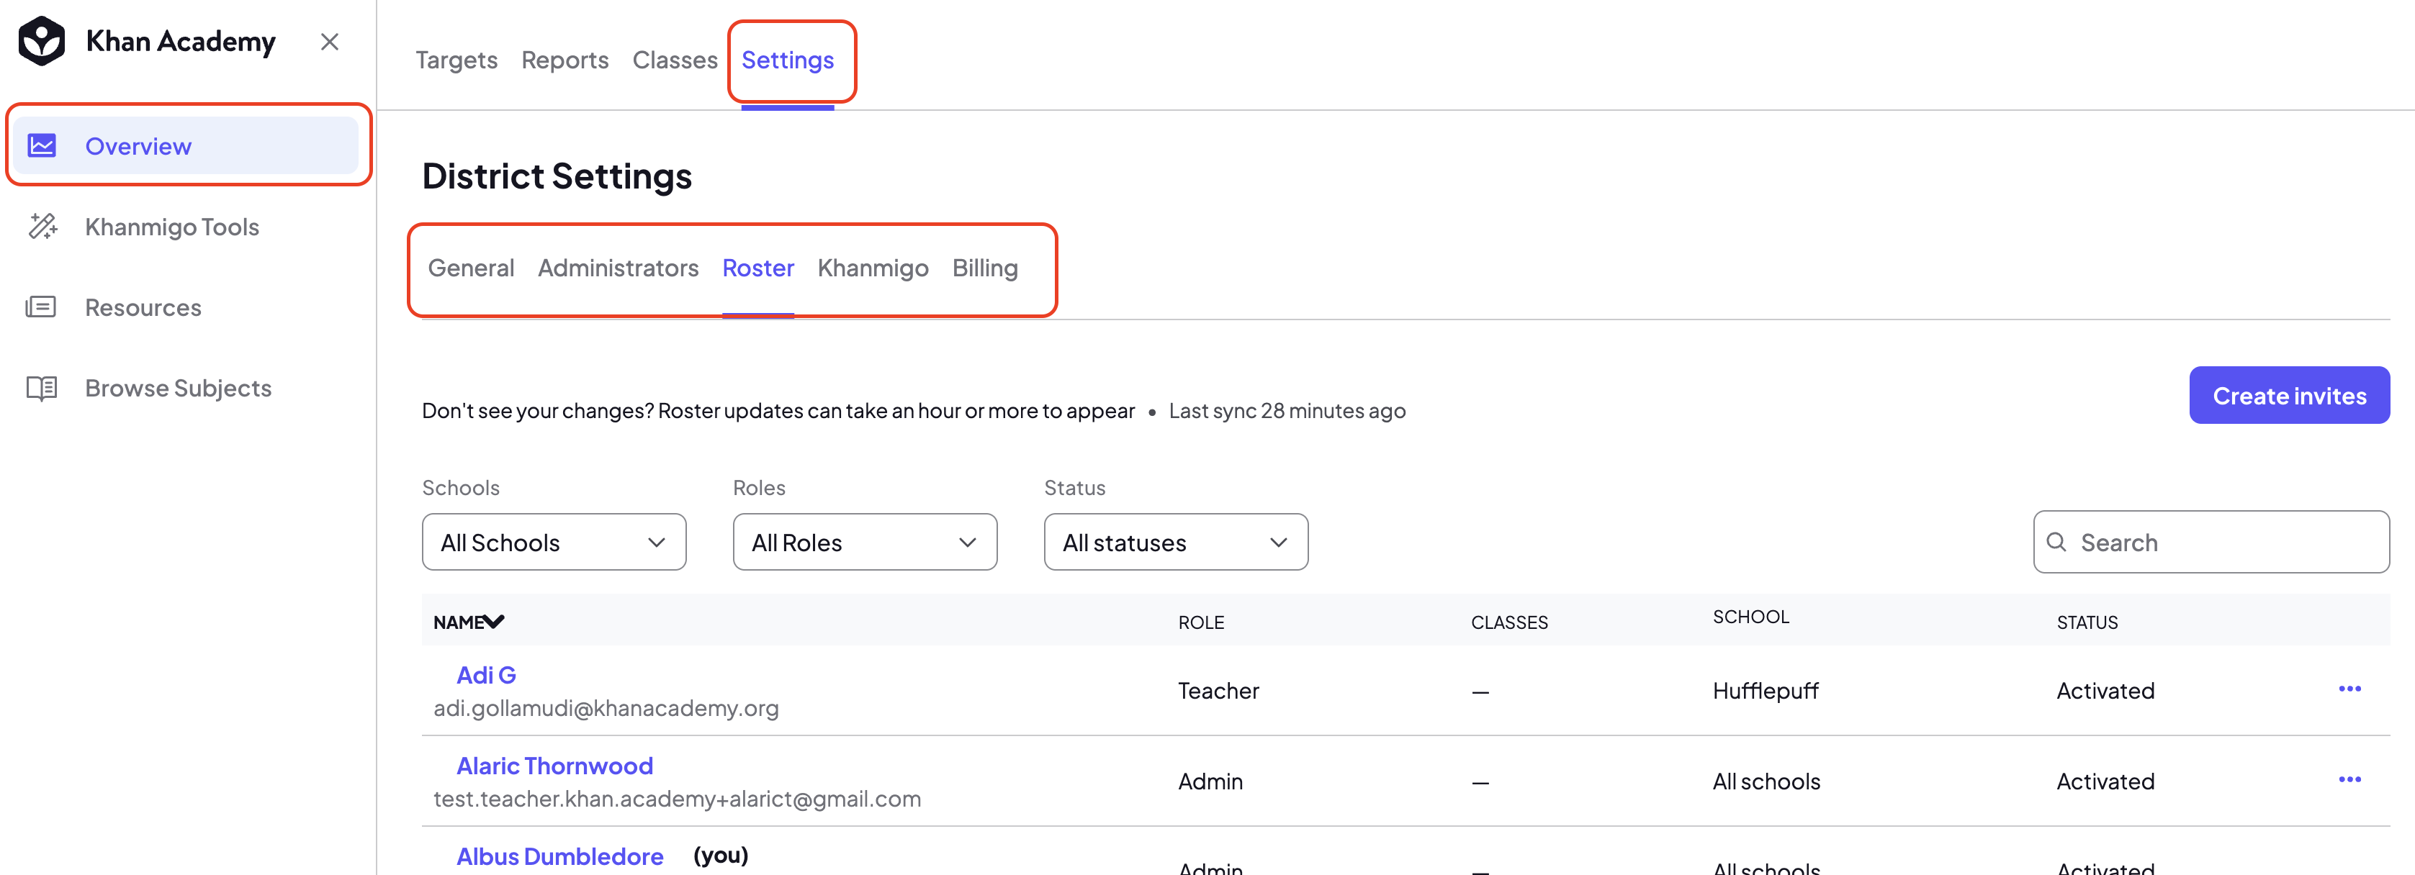Viewport: 2415px width, 875px height.
Task: Open the three-dot menu for Adi G
Action: pyautogui.click(x=2349, y=689)
